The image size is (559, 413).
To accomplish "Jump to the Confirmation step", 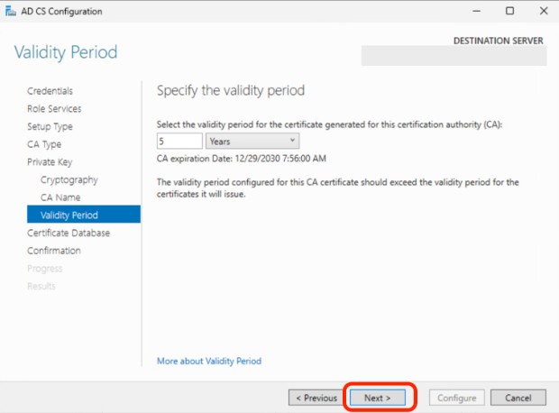I will pos(54,251).
